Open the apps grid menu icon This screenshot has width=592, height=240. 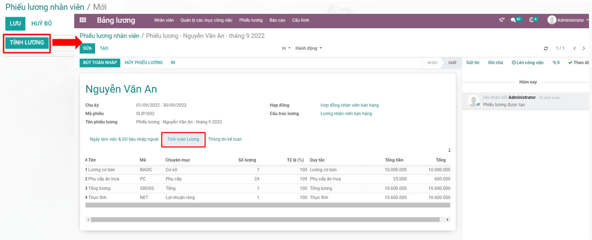83,20
